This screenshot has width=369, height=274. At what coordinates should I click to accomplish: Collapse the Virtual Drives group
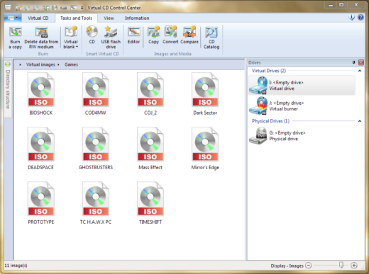[x=360, y=71]
